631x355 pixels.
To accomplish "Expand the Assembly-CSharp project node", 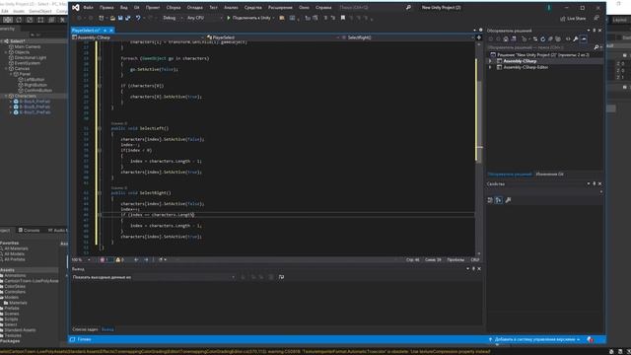I will [490, 61].
